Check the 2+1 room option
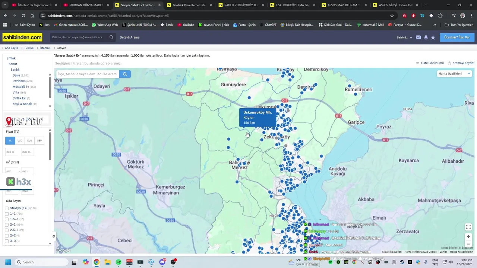 point(7,225)
